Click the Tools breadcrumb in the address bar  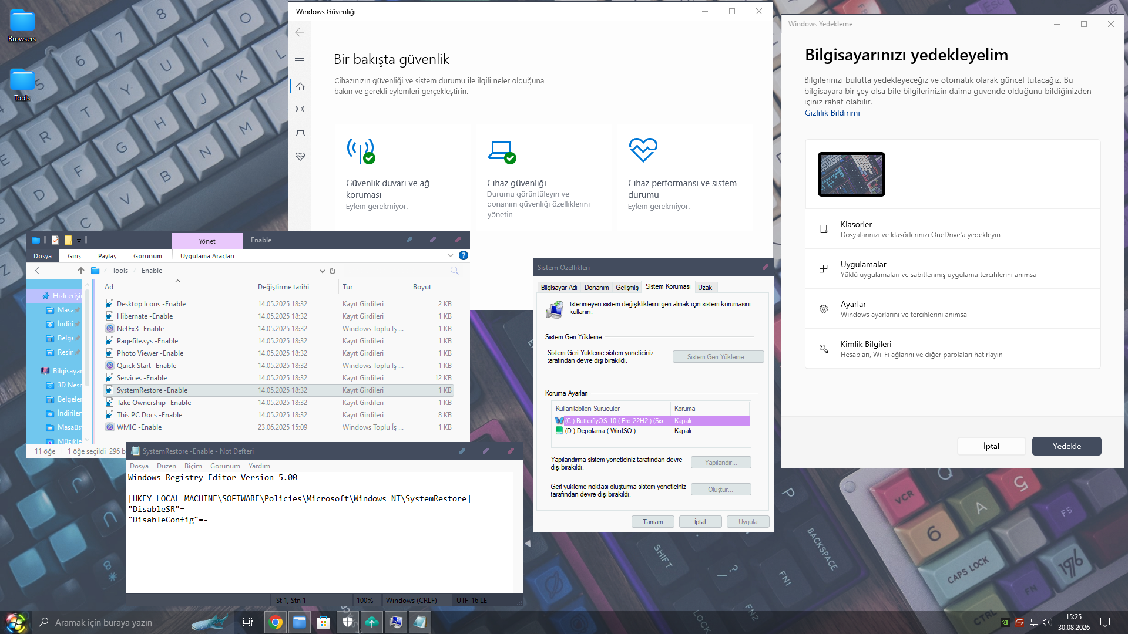tap(120, 271)
